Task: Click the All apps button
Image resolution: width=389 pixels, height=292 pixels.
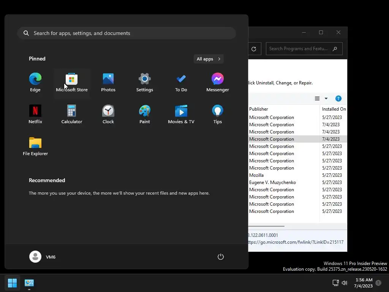Action: 209,59
